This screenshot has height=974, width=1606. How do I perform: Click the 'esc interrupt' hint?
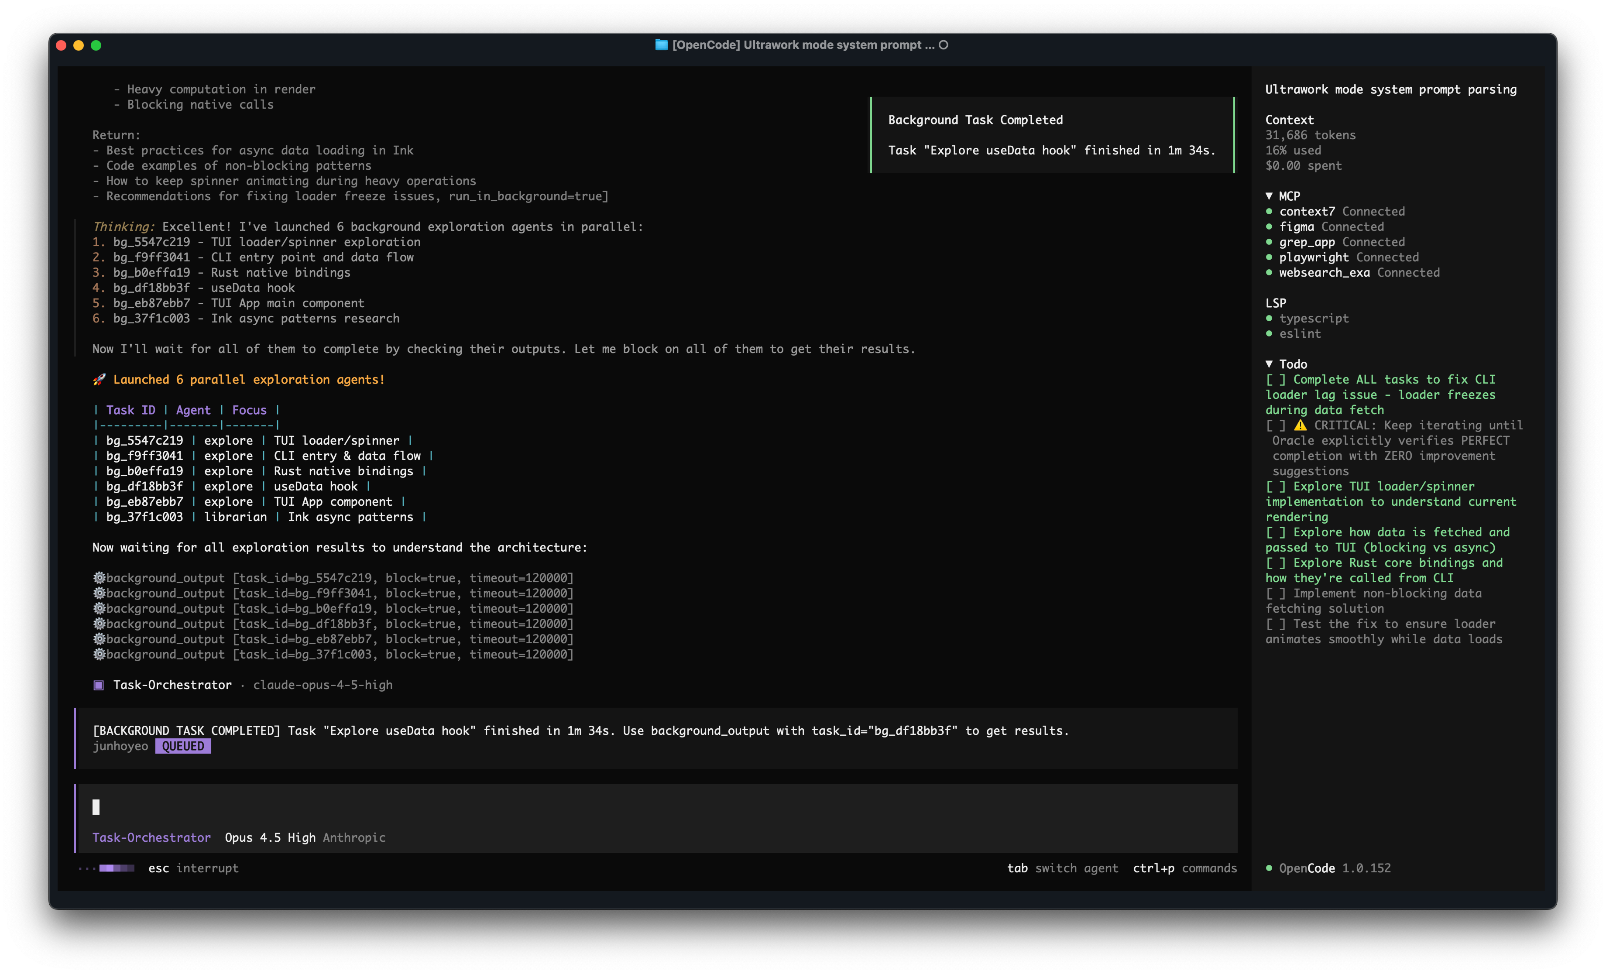click(x=193, y=868)
